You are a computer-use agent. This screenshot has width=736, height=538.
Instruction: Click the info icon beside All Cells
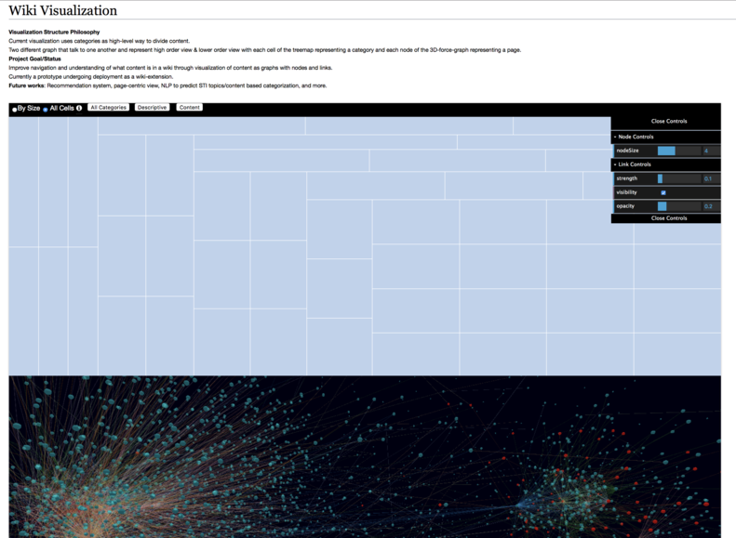(x=79, y=109)
